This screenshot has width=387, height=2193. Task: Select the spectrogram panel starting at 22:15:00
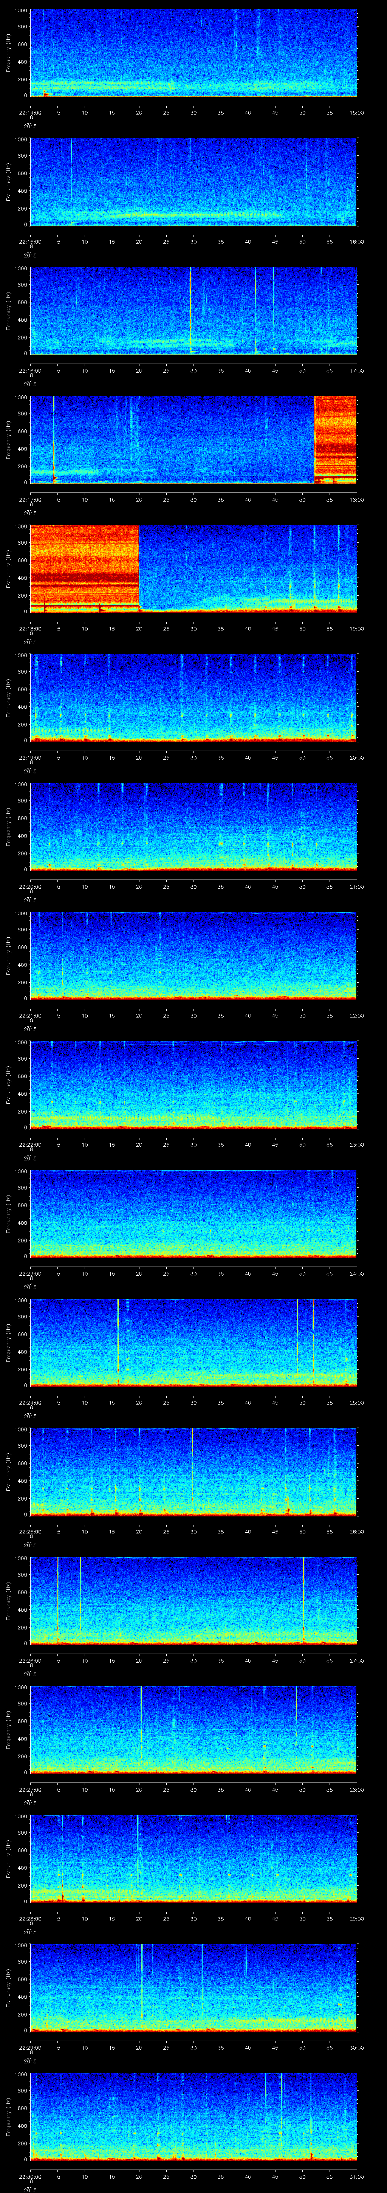[193, 182]
